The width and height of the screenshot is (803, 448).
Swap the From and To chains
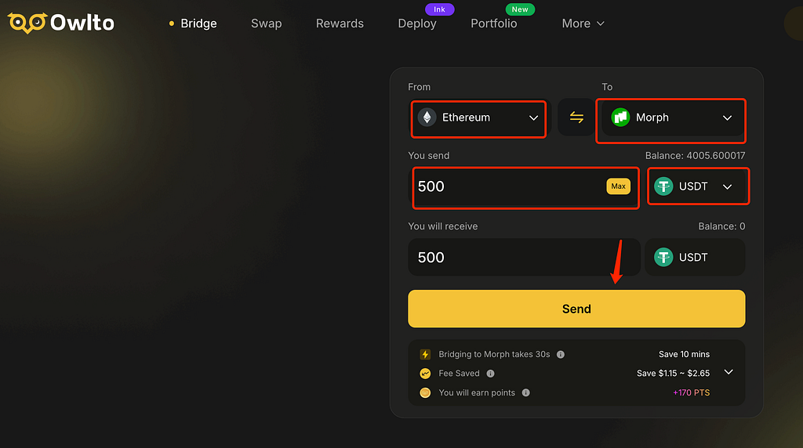click(x=576, y=117)
